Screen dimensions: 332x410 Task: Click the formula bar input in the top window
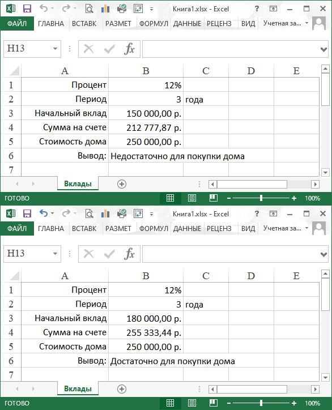coord(232,49)
